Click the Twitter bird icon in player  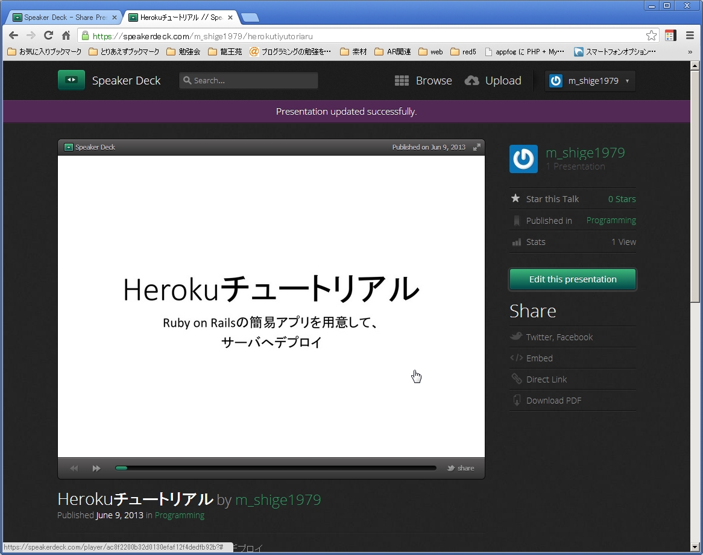[x=451, y=468]
